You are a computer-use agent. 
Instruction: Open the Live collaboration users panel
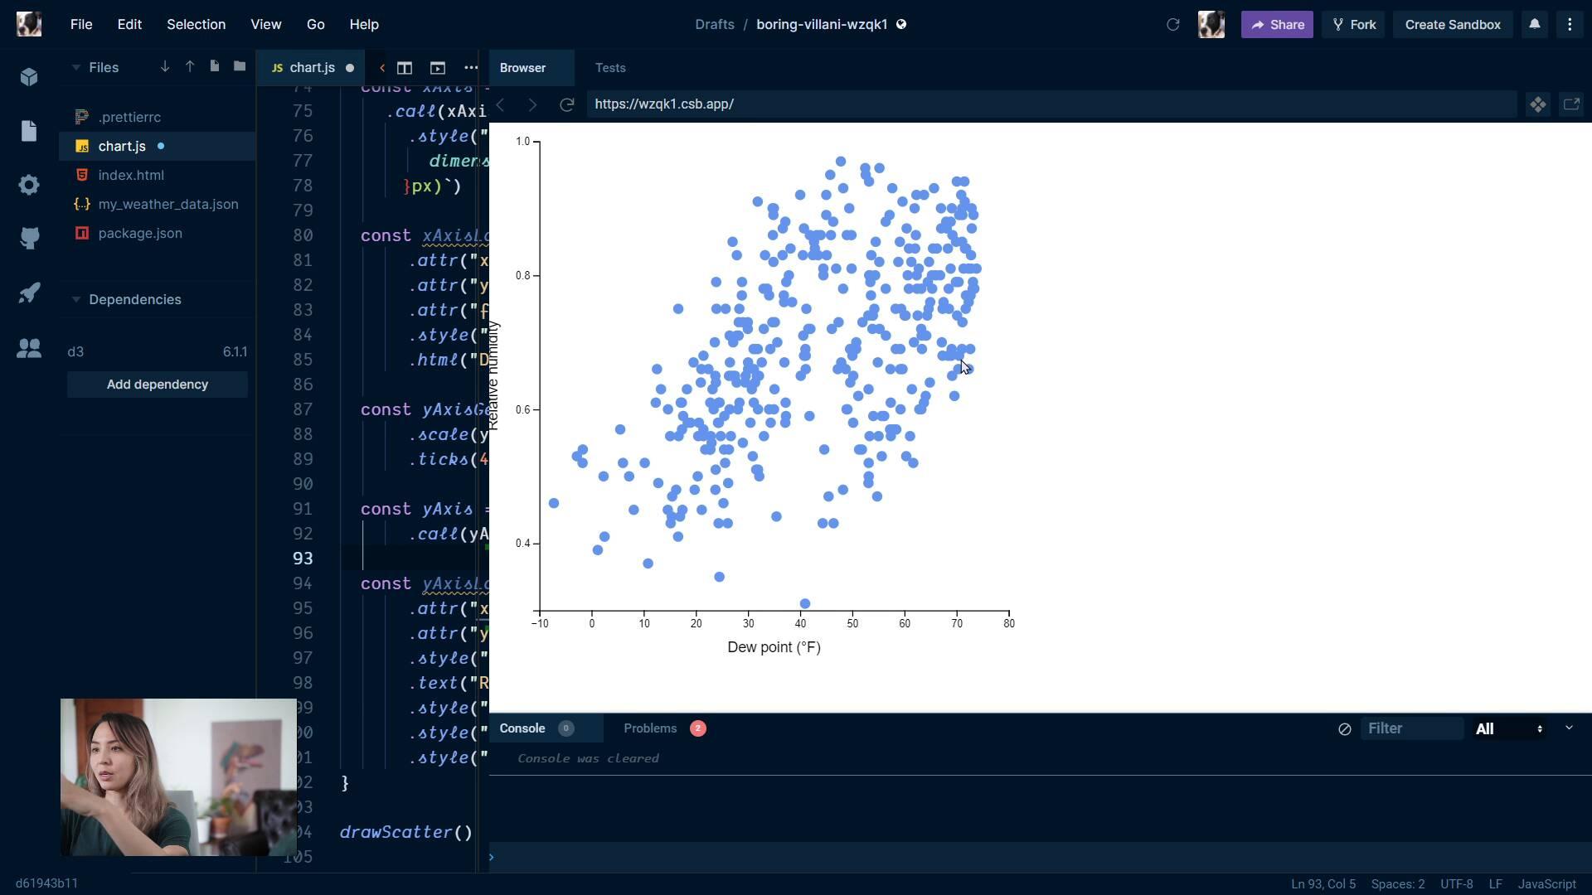29,348
